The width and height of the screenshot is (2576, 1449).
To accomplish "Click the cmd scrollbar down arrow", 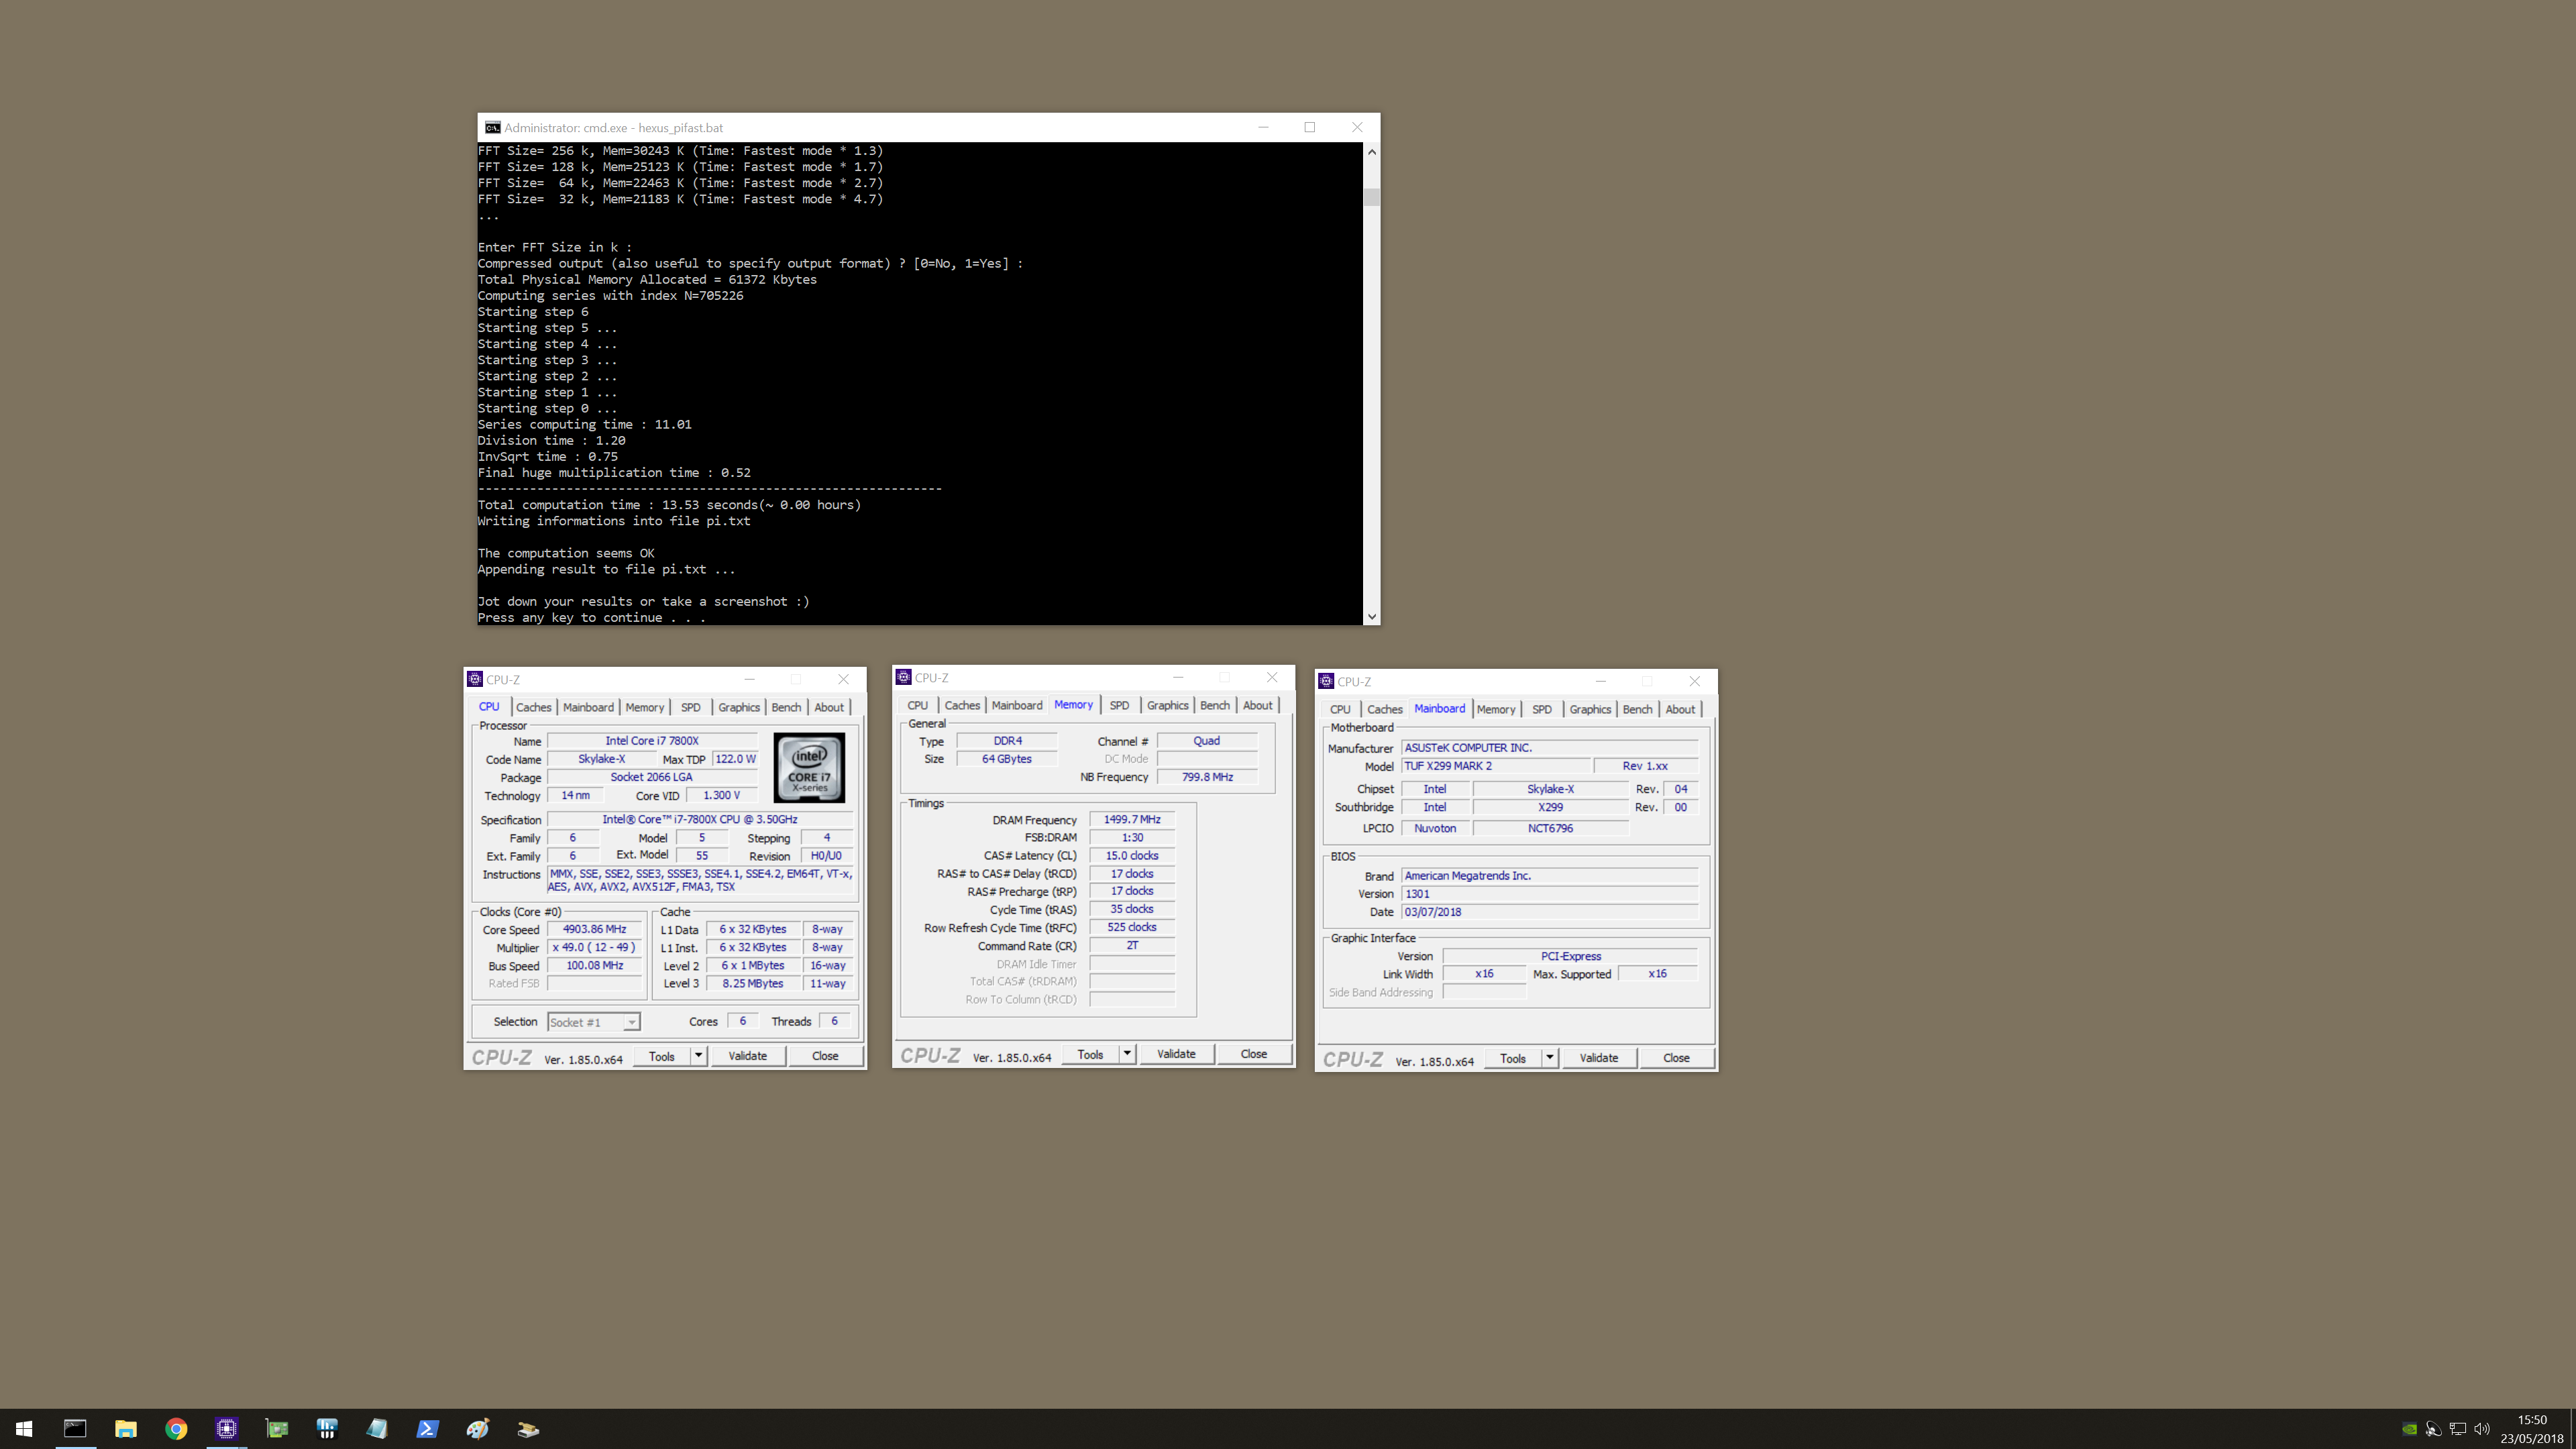I will click(1371, 617).
